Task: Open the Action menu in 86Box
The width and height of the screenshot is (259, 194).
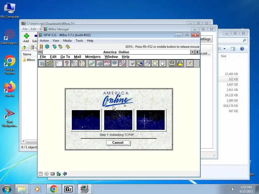Action: pyautogui.click(x=44, y=41)
